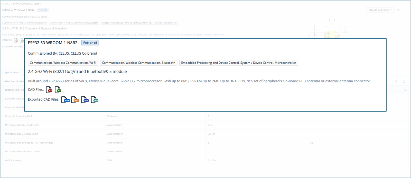This screenshot has width=411, height=178.
Task: Click the ESP32-S3-WROOM-1-N8R2 title in the enlarged callout
Action: (x=53, y=43)
